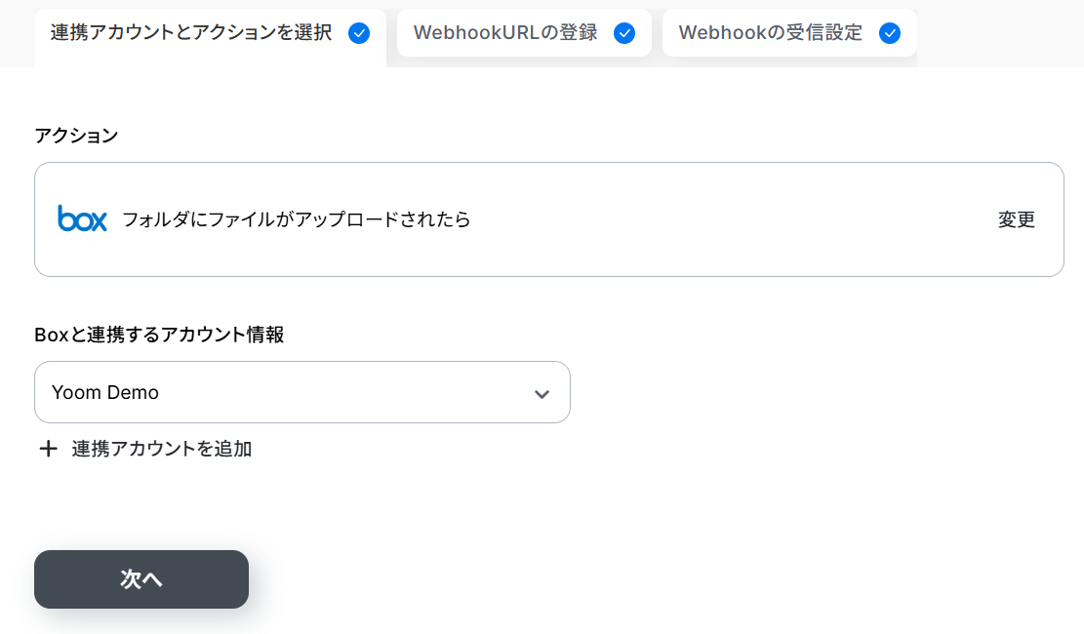
Task: Click the フォルダにファイルがアップロードされたら action text
Action: [297, 219]
